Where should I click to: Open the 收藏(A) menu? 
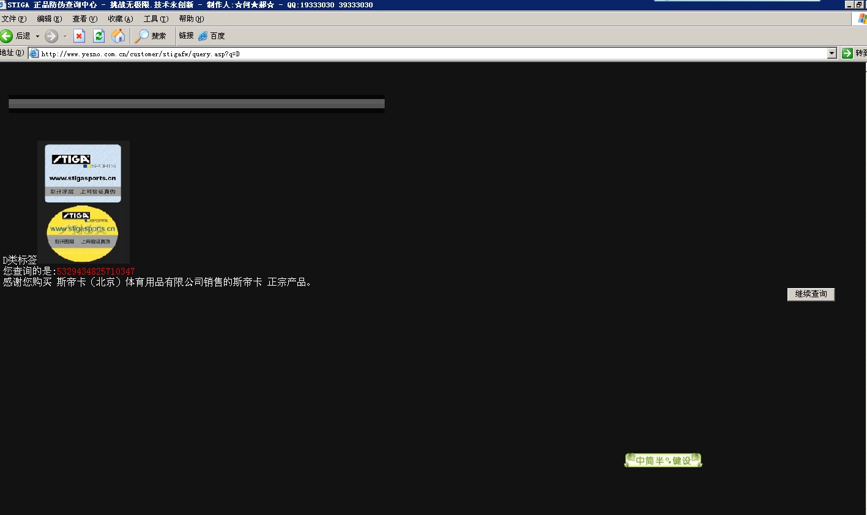121,19
